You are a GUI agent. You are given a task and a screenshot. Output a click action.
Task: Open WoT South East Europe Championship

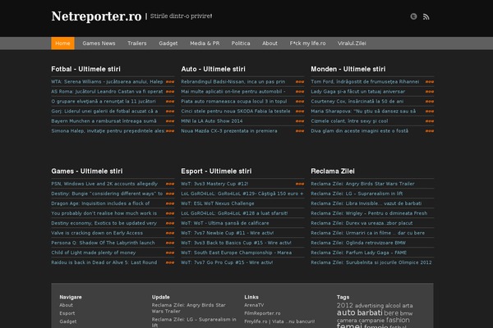coord(237,253)
